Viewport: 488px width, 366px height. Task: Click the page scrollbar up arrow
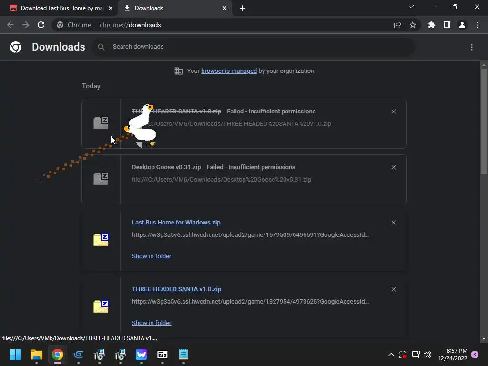coord(484,65)
